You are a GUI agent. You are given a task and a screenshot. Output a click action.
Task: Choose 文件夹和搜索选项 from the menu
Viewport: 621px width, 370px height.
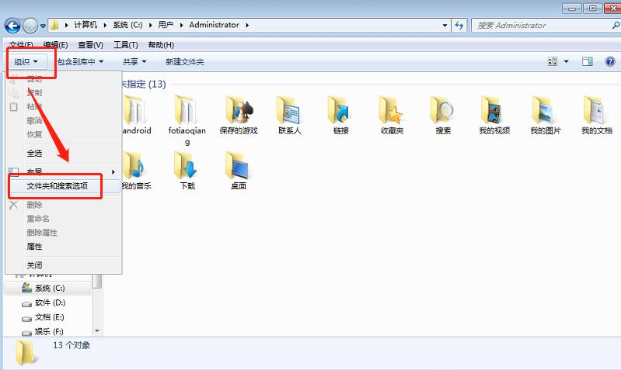58,186
